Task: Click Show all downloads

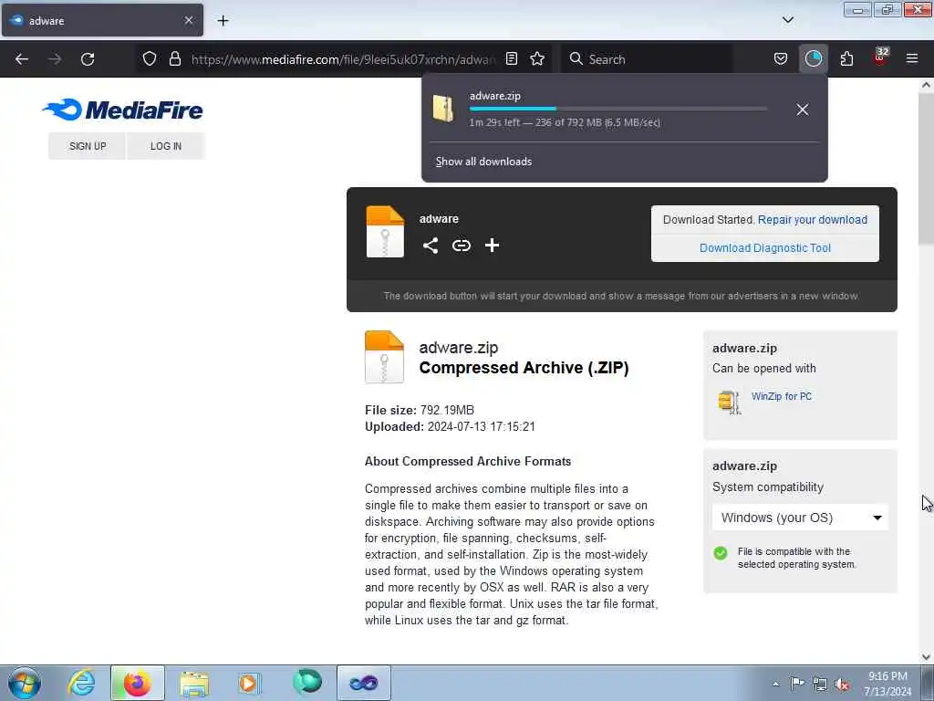Action: 483,162
